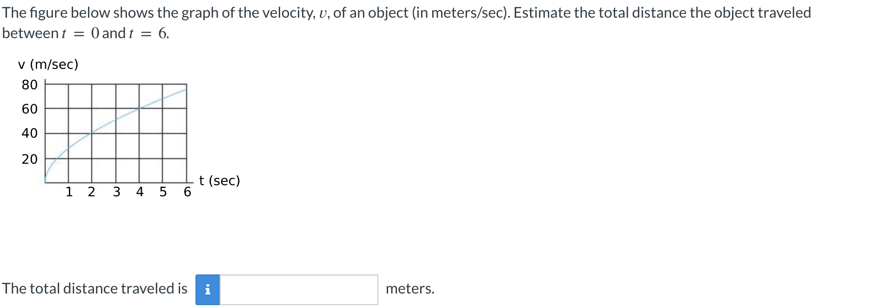
Task: Click the 1 tick label on time axis
Action: pyautogui.click(x=69, y=192)
